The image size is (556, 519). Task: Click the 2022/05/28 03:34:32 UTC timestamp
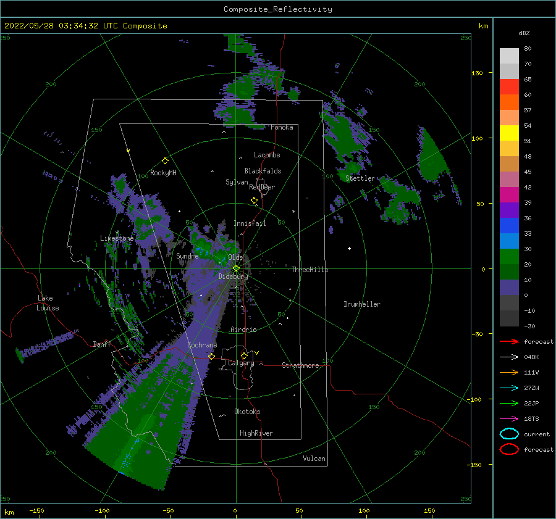(85, 26)
